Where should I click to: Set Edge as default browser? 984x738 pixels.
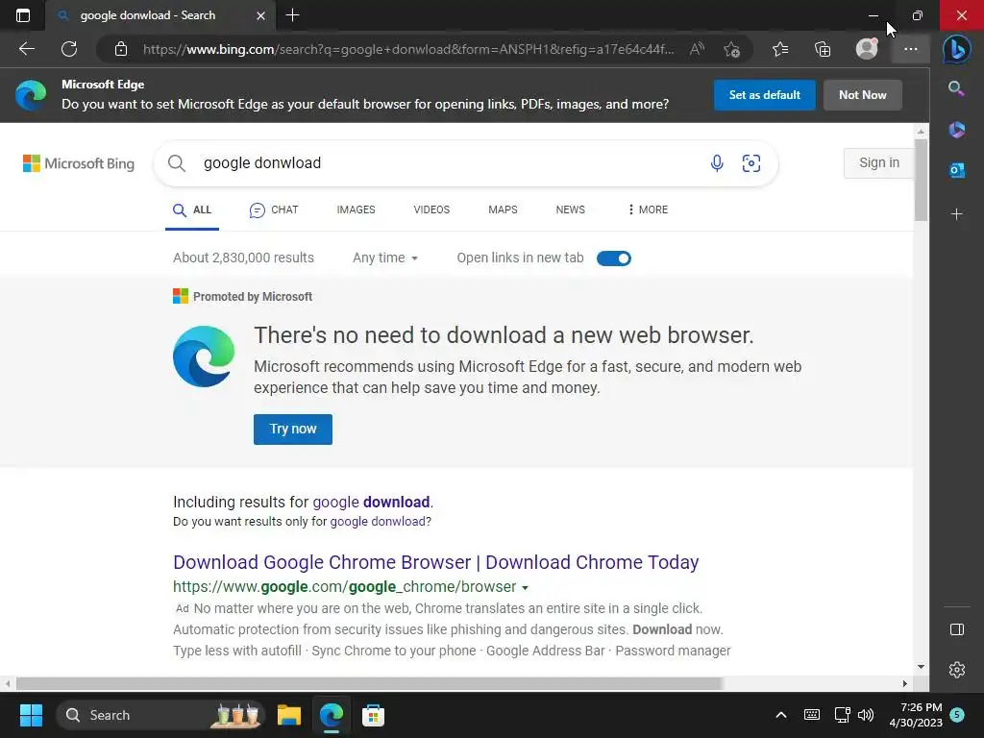pyautogui.click(x=764, y=95)
